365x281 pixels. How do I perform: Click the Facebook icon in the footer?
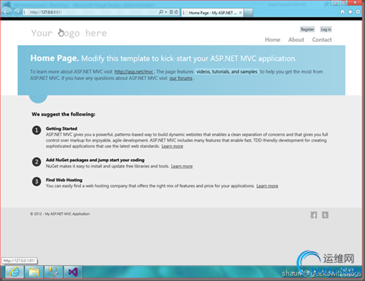(314, 215)
